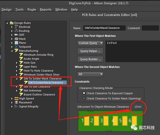This screenshot has height=135, width=160.
Task: Select the Minimum Annular Ring rule
Action: [x=38, y=55]
